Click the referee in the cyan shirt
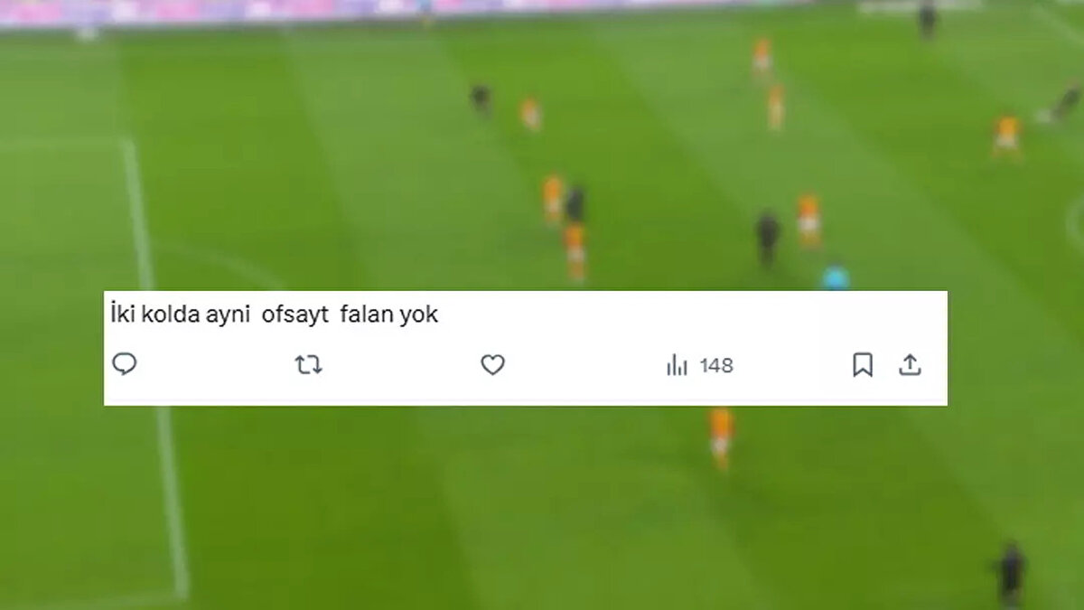This screenshot has height=610, width=1084. [834, 277]
